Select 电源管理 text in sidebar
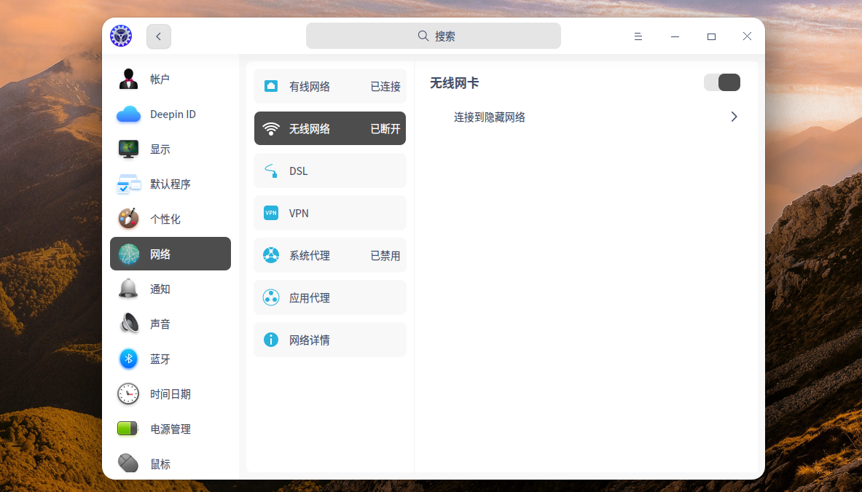This screenshot has height=492, width=862. tap(171, 429)
